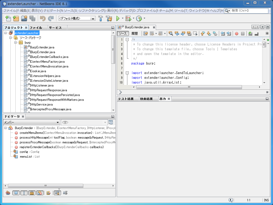273x205 pixels.
Task: Click the New File toolbar icon
Action: [8, 19]
